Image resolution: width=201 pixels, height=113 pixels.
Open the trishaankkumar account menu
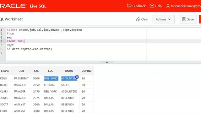point(183,6)
